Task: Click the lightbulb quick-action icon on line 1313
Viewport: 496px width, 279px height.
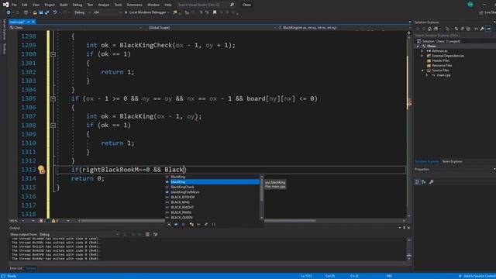Action: 41,169
